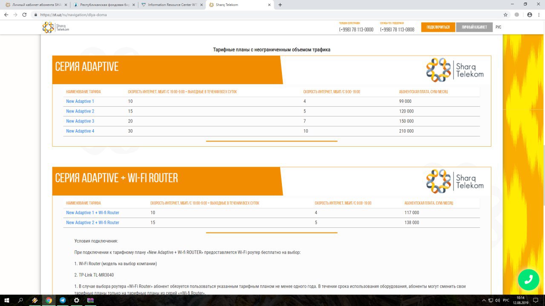Open ЛИЧНЫЙ КАБИНЕТ button
545x306 pixels.
pyautogui.click(x=474, y=27)
